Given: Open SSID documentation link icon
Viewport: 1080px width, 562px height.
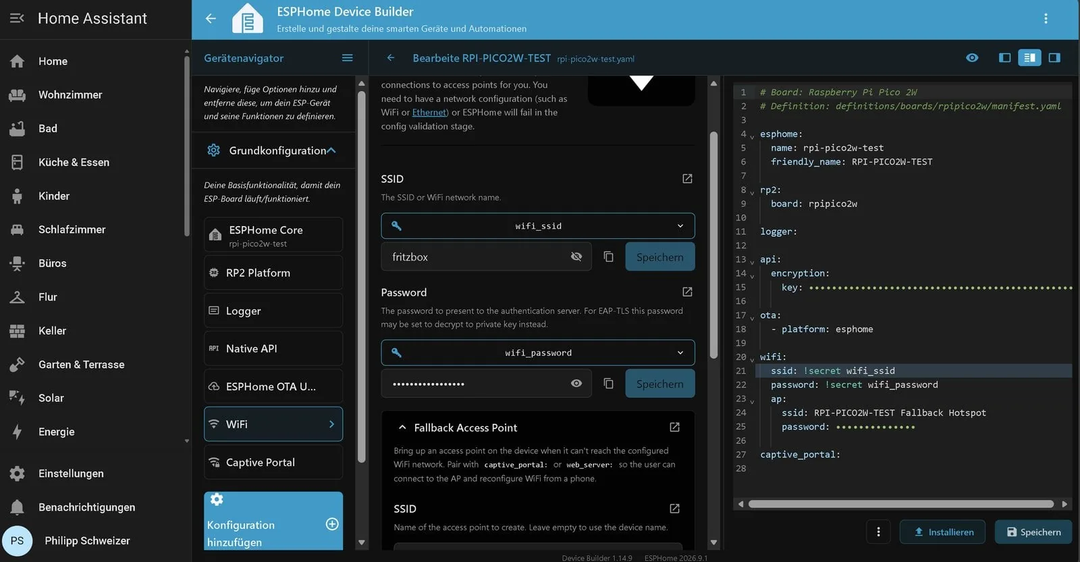Looking at the screenshot, I should 687,179.
